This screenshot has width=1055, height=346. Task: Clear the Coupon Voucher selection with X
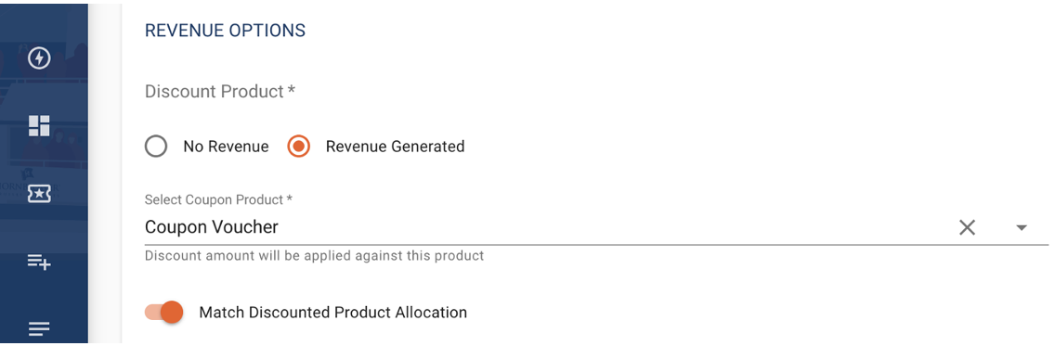click(x=967, y=228)
